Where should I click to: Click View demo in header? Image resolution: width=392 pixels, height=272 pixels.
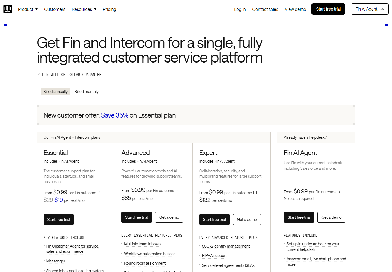click(x=295, y=9)
